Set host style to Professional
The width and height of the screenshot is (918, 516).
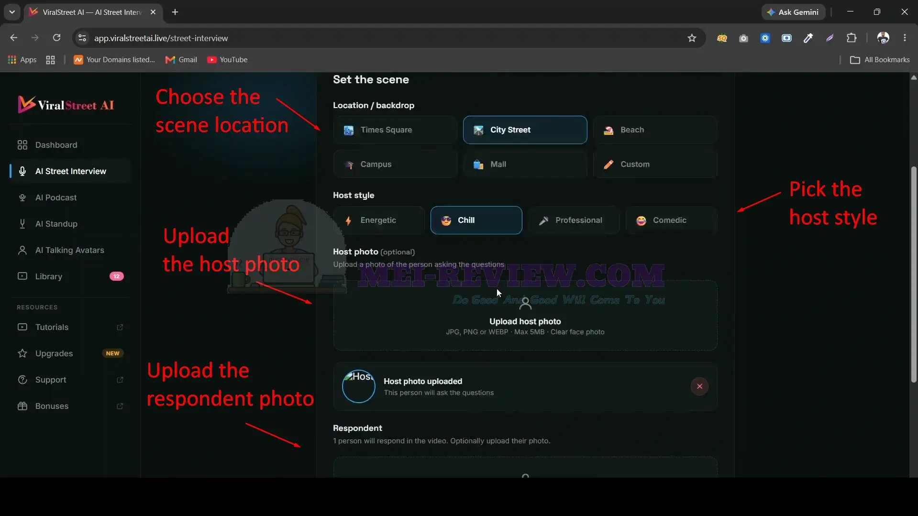coord(574,220)
